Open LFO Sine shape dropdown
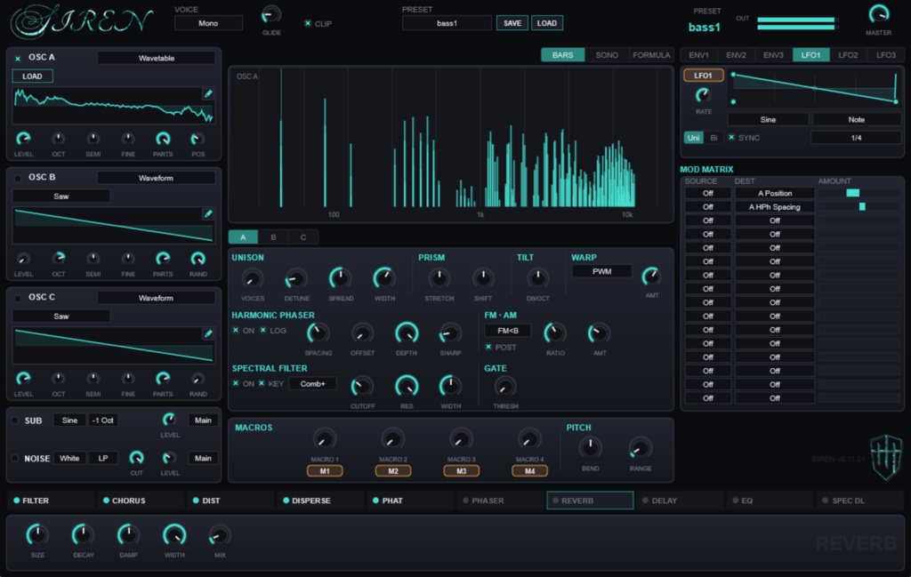This screenshot has width=911, height=577. coord(768,120)
